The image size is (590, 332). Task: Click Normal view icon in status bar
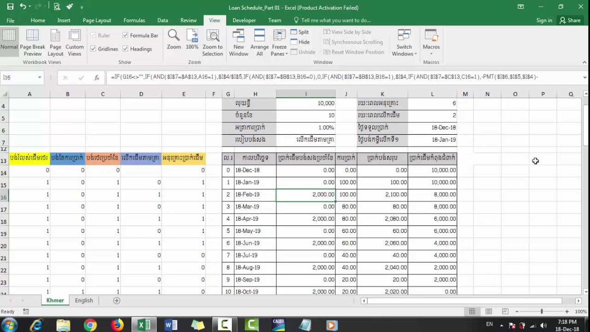[472, 312]
